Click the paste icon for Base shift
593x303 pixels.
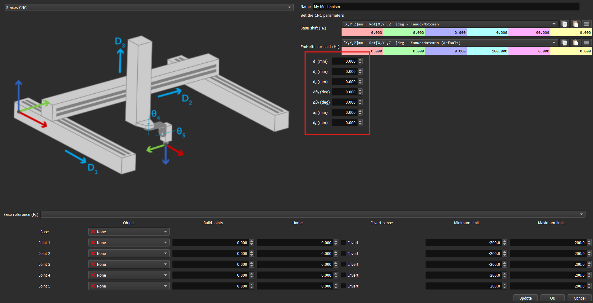click(575, 24)
